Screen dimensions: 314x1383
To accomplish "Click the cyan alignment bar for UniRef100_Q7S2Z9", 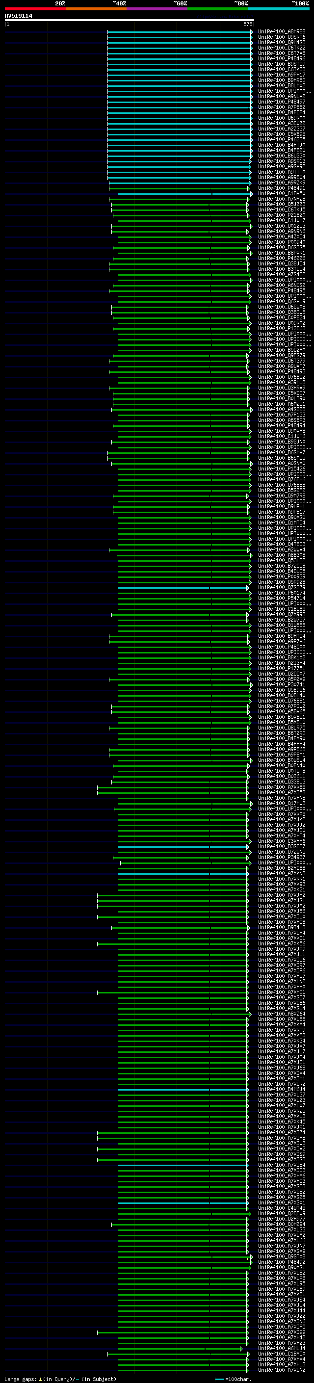I will (183, 588).
